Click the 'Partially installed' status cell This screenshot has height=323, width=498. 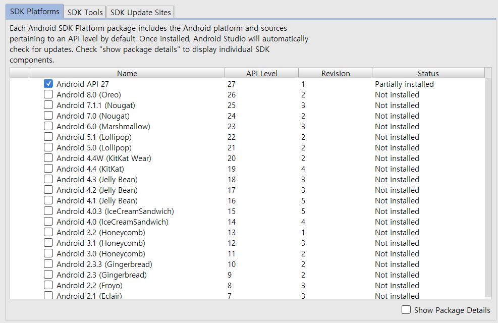[404, 84]
